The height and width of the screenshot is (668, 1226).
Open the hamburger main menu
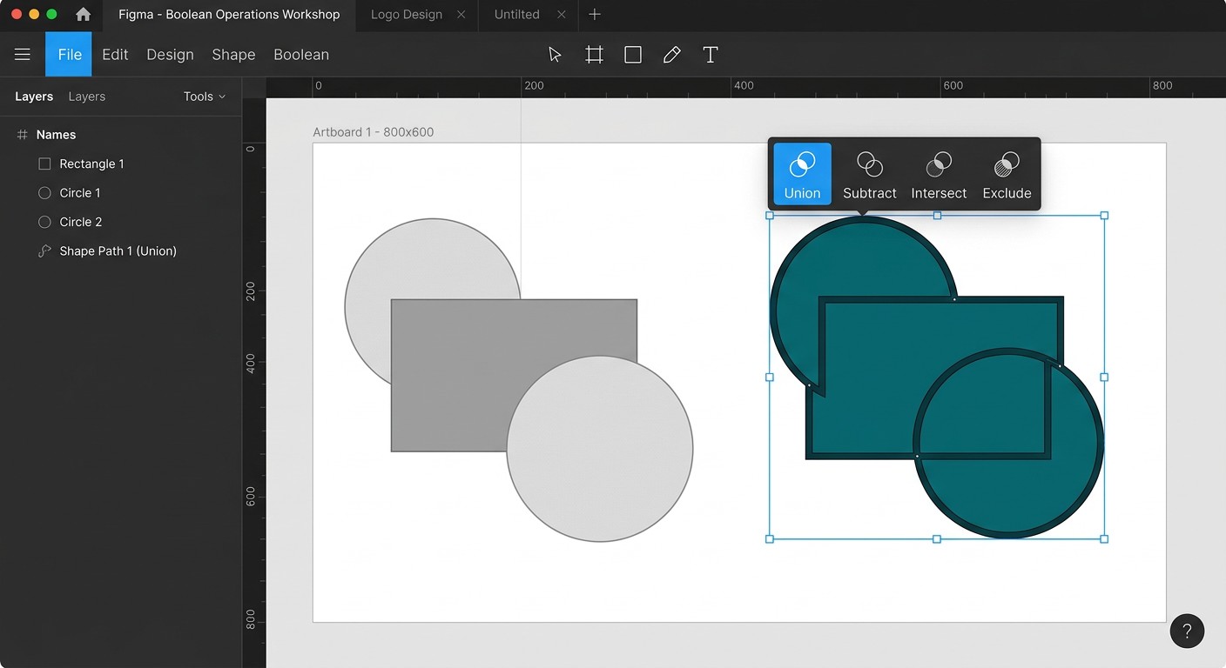[23, 55]
